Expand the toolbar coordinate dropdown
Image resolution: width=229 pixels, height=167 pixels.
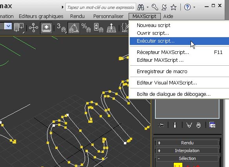[8, 26]
